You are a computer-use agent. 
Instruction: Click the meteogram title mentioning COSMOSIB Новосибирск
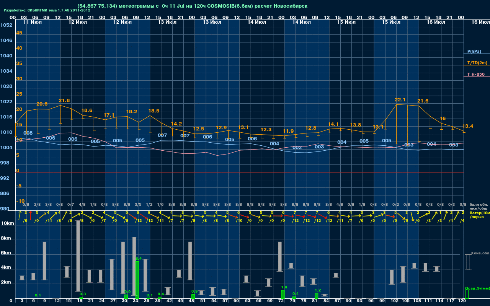tap(192, 6)
